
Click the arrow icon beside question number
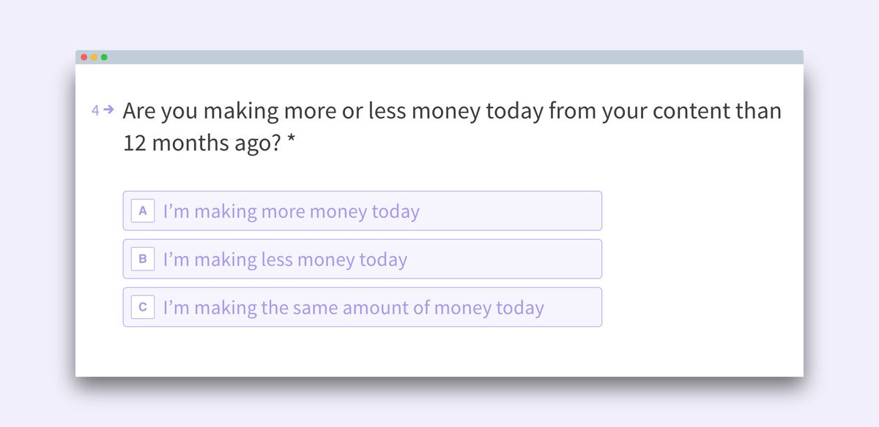[x=109, y=110]
